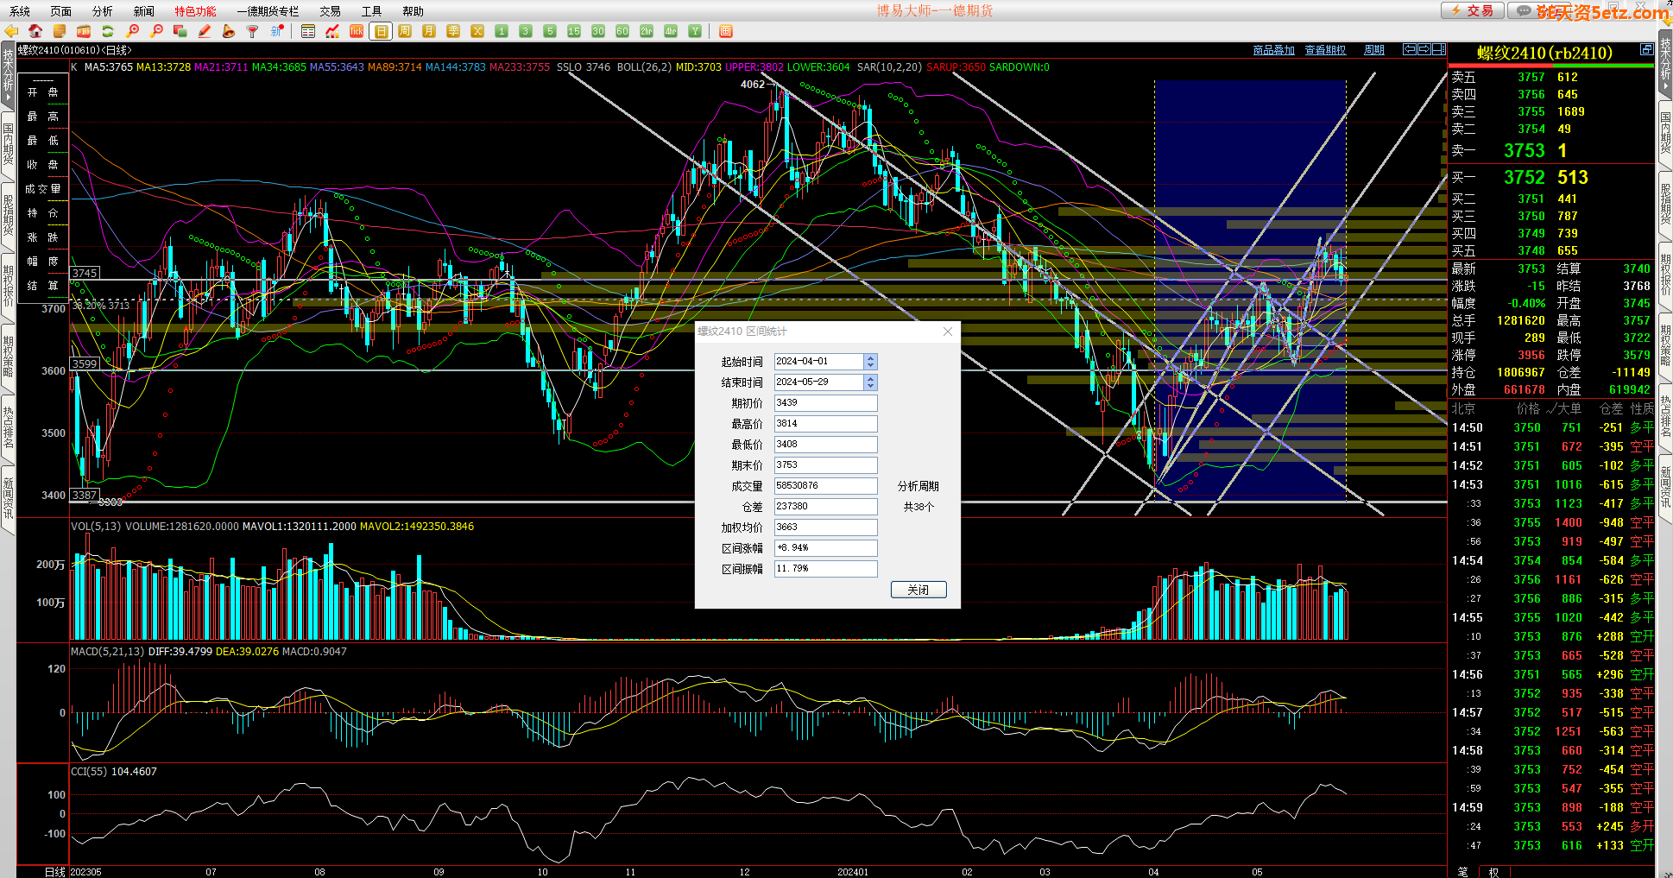The width and height of the screenshot is (1673, 878).
Task: Close the 区间统计 dialog with X
Action: point(948,332)
